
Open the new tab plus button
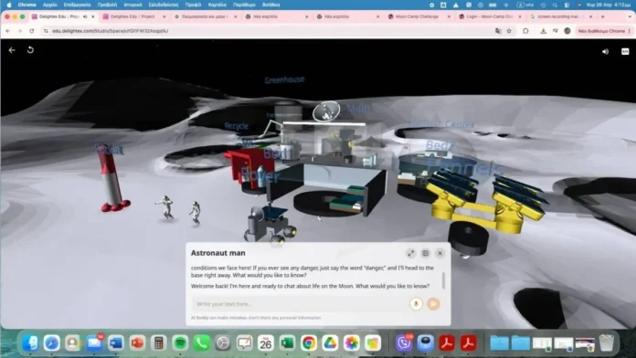[602, 16]
